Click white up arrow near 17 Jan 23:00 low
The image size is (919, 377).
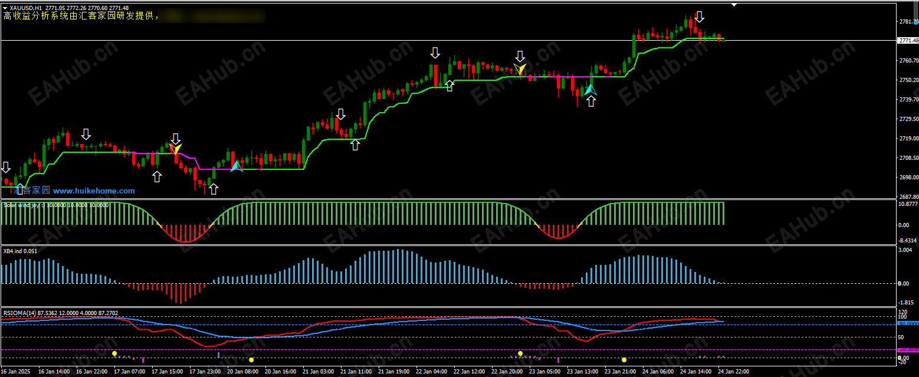point(214,189)
